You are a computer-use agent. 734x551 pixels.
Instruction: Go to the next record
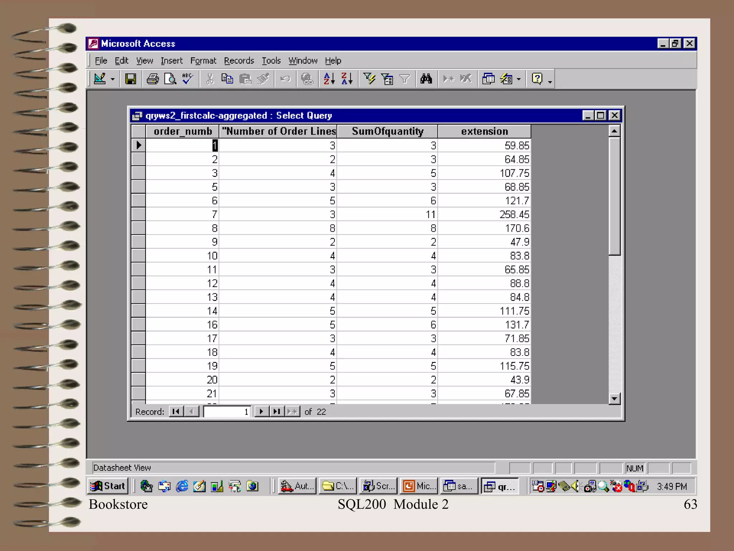point(261,411)
